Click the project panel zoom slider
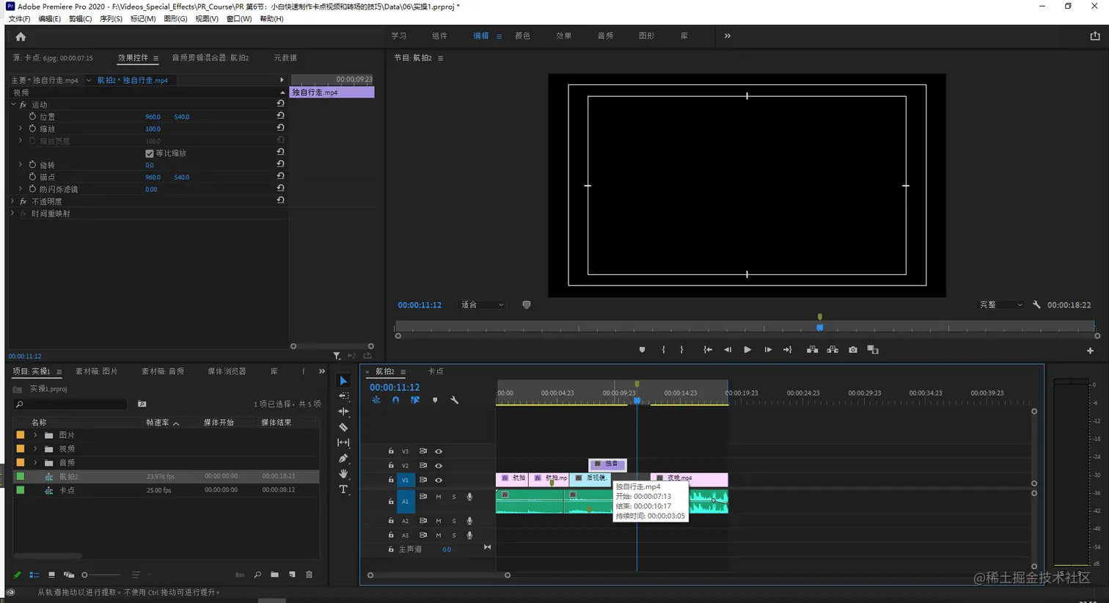Viewport: 1109px width, 603px height. (x=85, y=575)
